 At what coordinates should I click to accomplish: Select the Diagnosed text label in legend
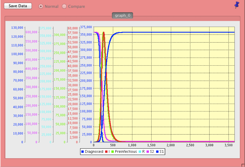(94, 152)
